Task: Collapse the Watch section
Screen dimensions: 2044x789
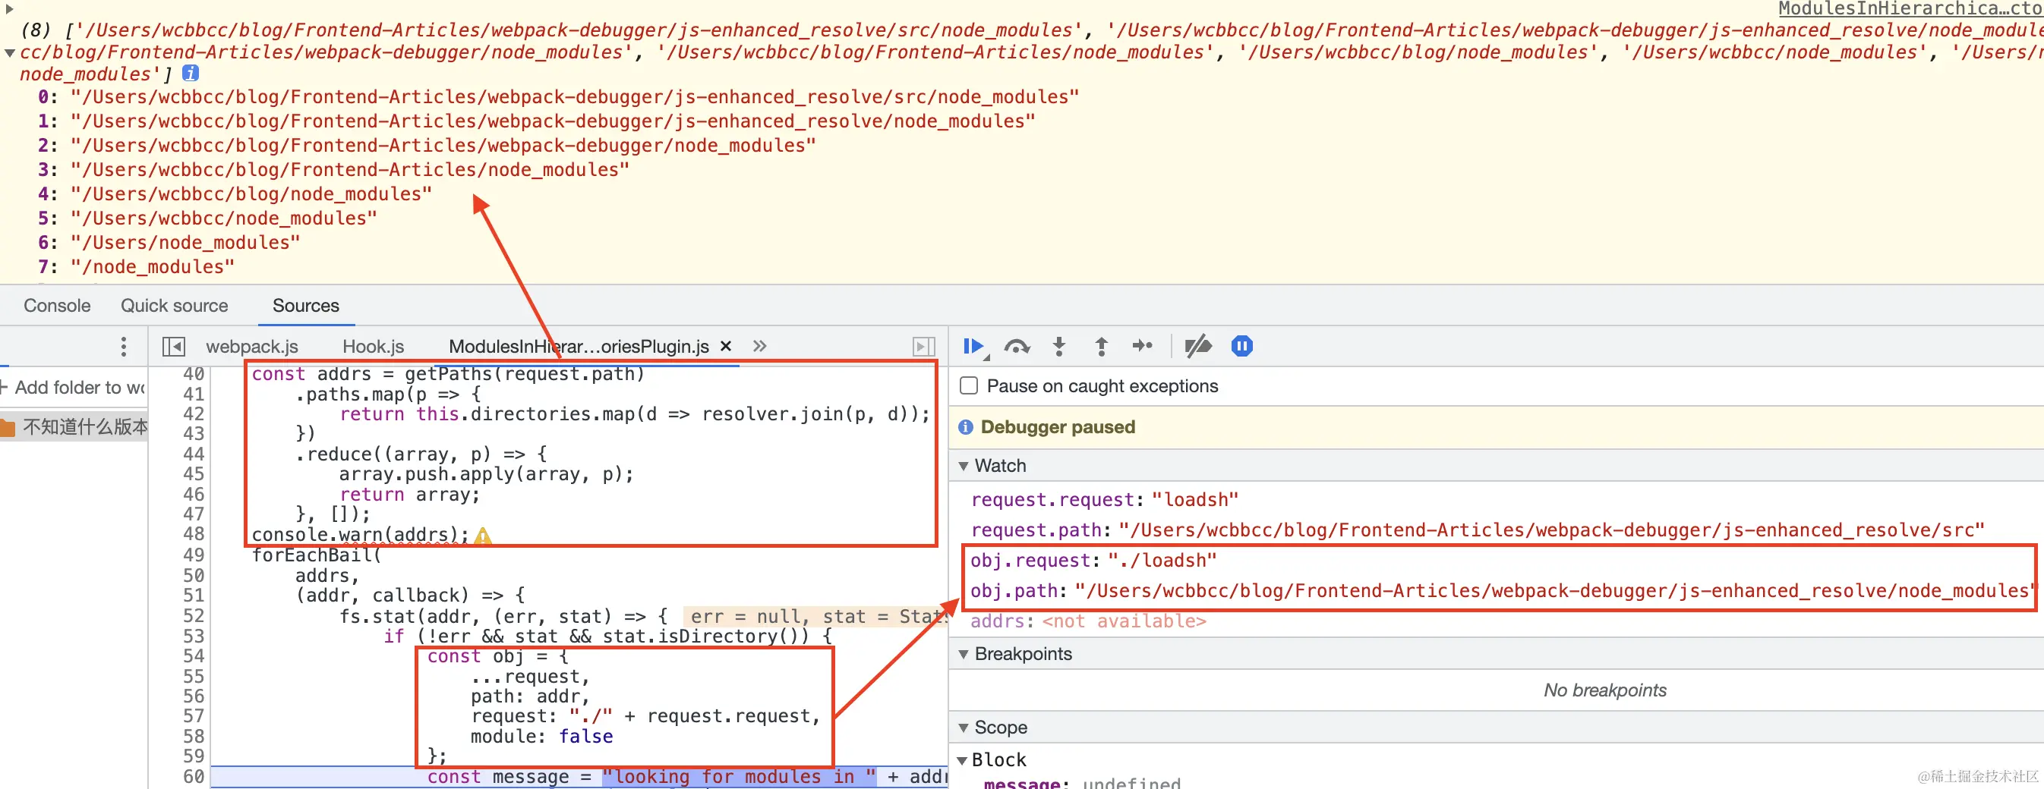Action: coord(964,467)
